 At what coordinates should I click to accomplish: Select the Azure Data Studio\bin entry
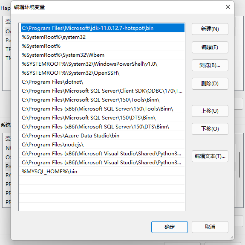click(x=102, y=136)
